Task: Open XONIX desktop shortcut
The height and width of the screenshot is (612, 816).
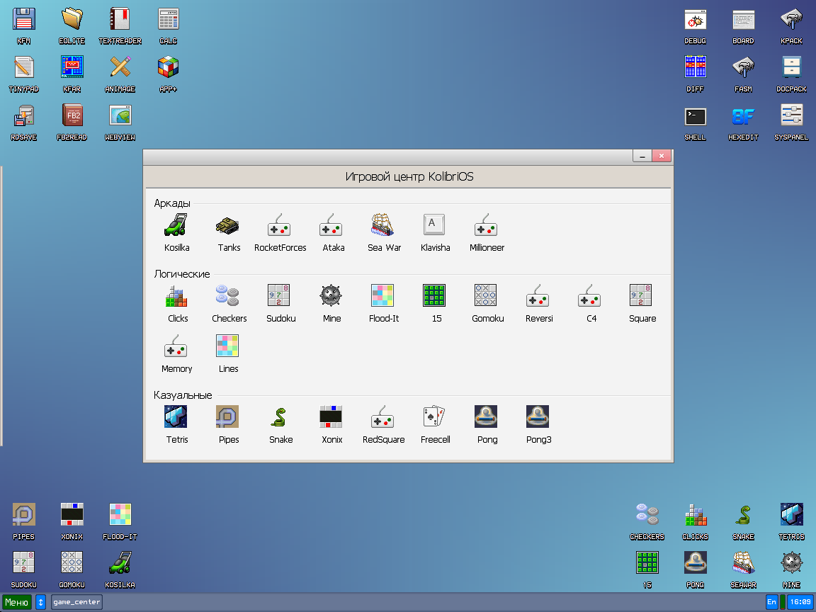Action: pyautogui.click(x=72, y=522)
